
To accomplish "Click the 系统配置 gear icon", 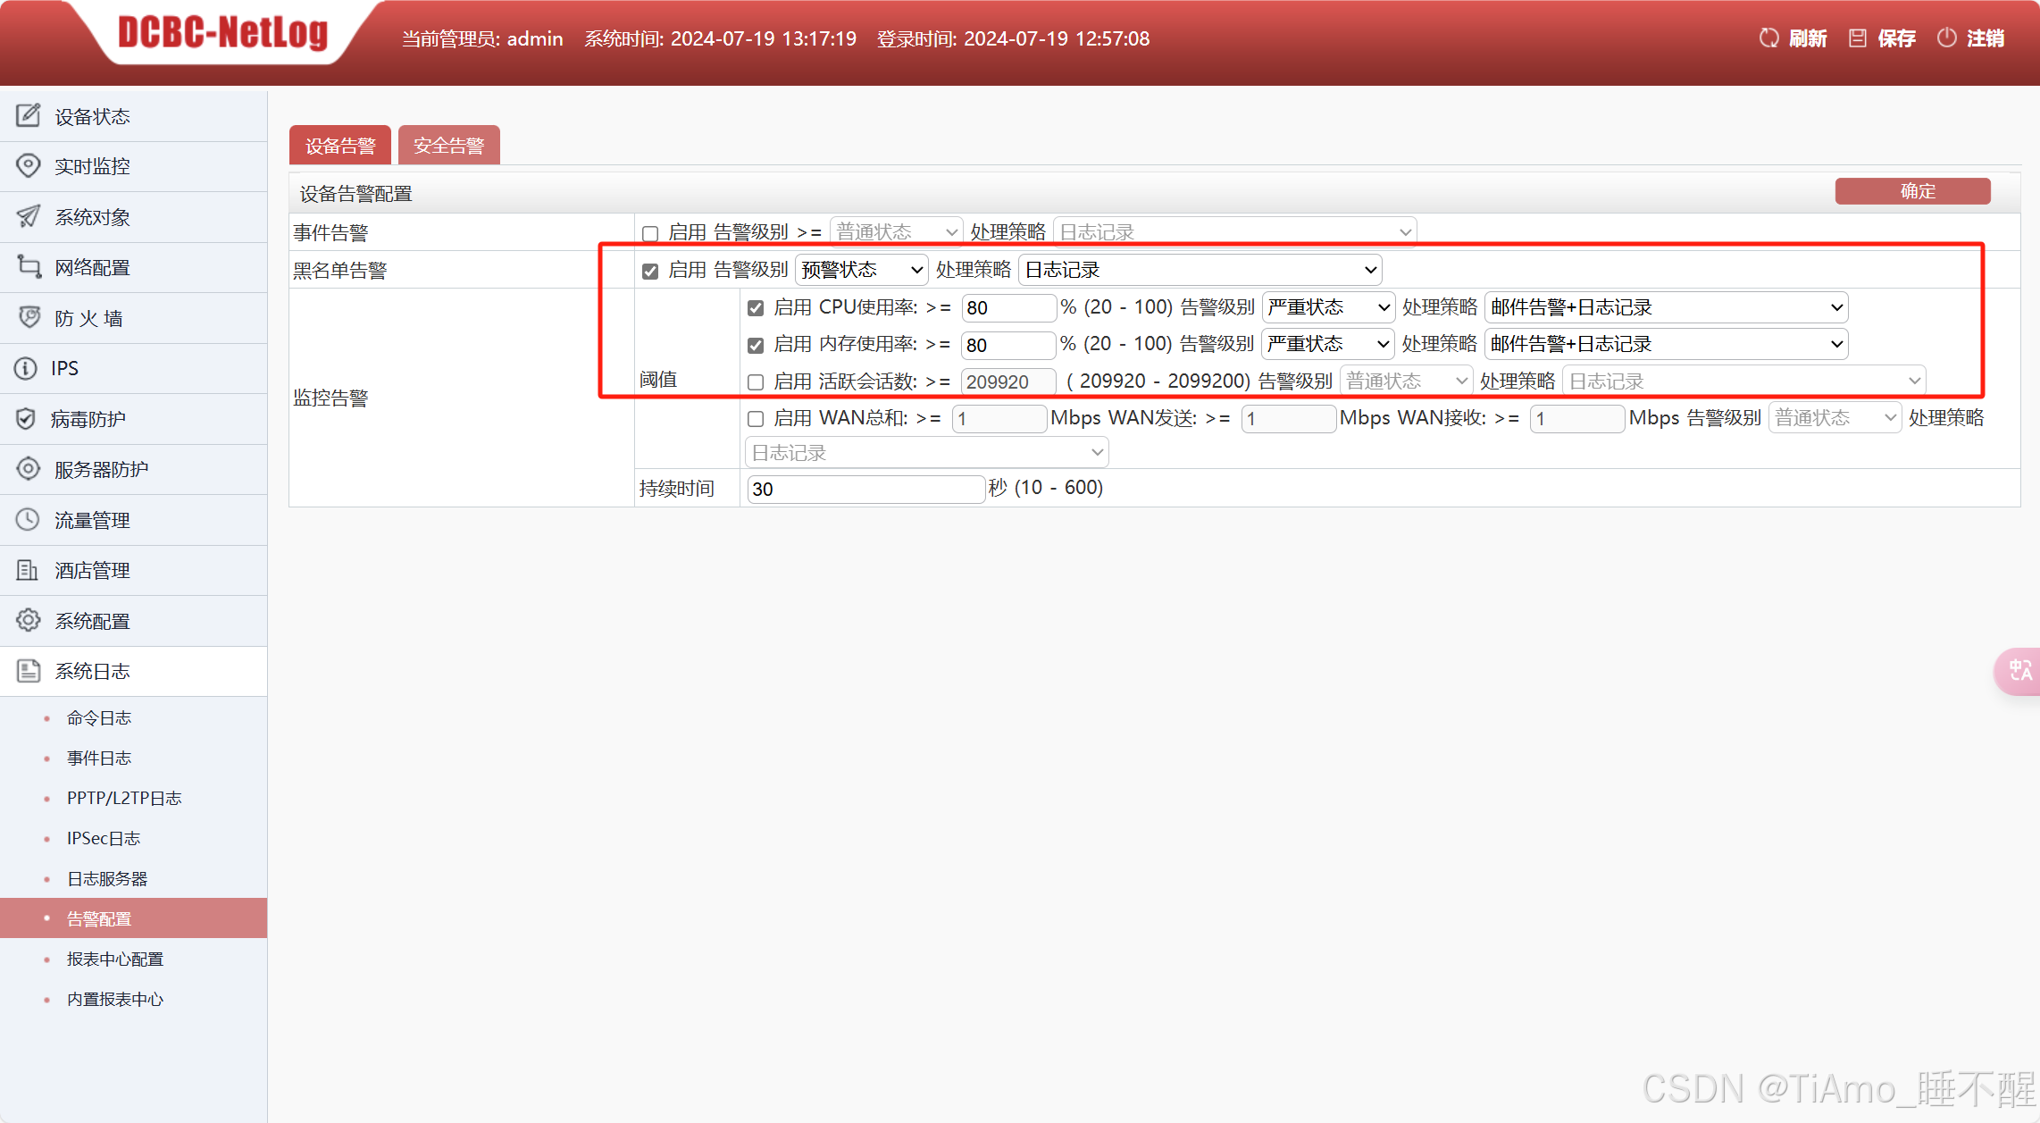I will tap(29, 620).
